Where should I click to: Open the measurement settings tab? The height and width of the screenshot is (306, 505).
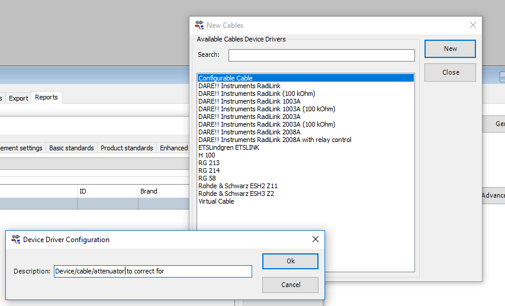22,148
